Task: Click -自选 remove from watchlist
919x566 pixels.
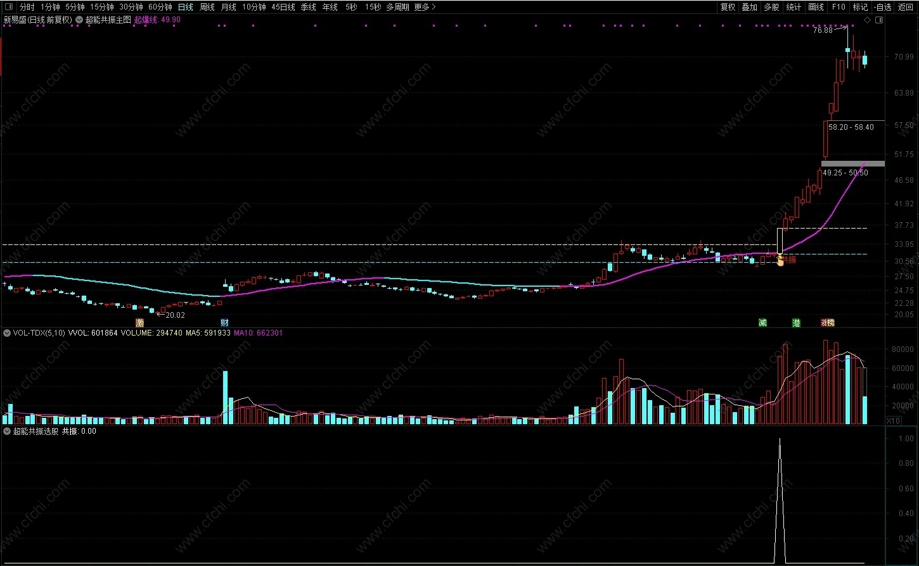Action: point(882,8)
